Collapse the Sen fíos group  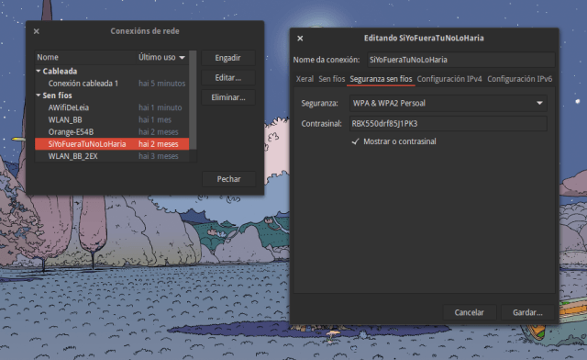click(39, 96)
